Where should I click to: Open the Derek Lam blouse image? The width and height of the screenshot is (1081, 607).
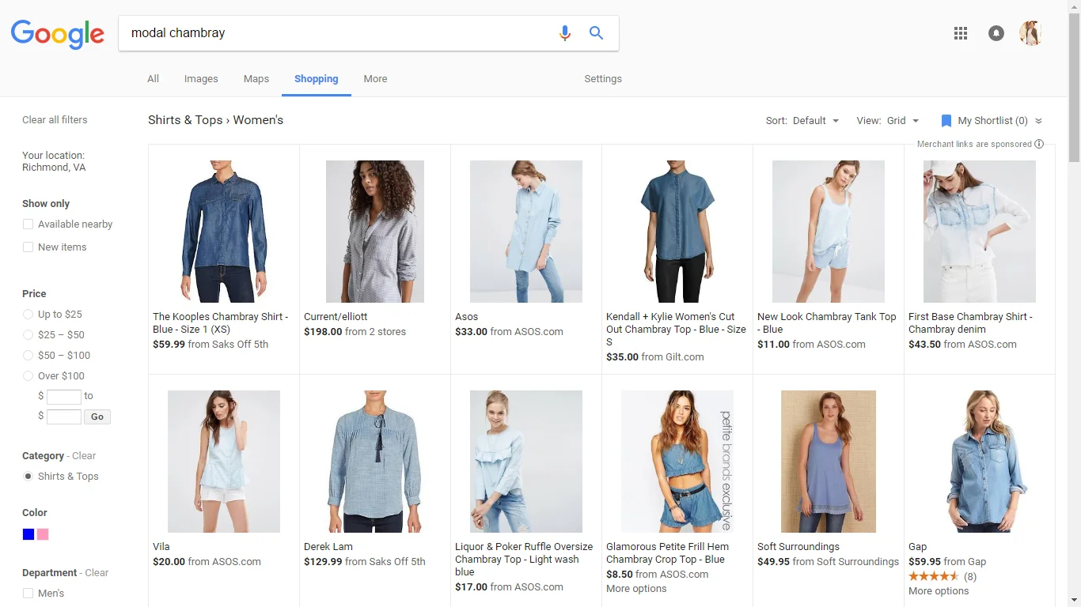[375, 462]
